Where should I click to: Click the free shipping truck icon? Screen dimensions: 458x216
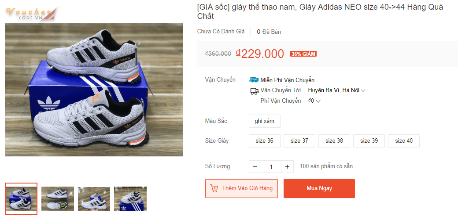tap(254, 80)
